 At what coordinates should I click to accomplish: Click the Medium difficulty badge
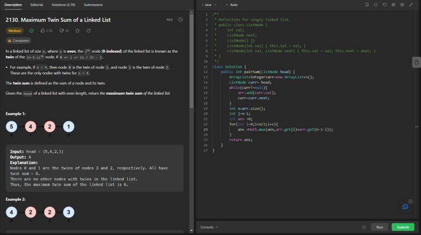pyautogui.click(x=15, y=30)
